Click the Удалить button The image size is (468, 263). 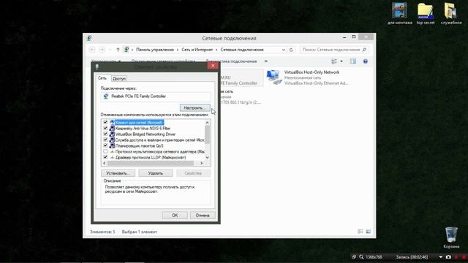[156, 173]
